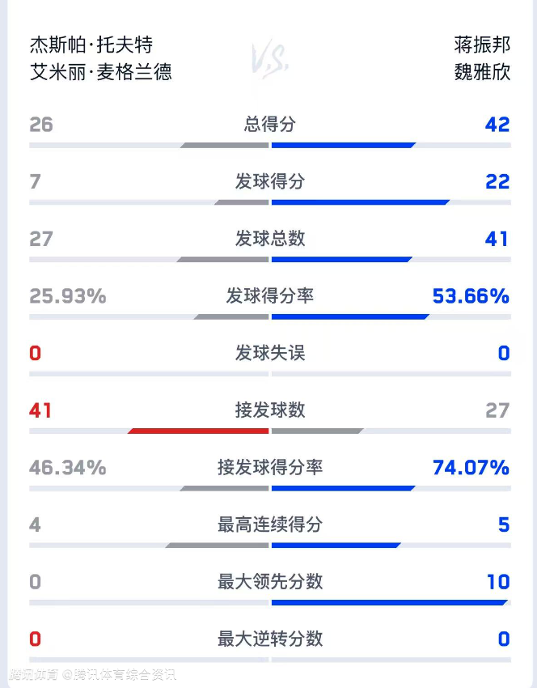Click the 接发球得分率 label

coord(270,467)
